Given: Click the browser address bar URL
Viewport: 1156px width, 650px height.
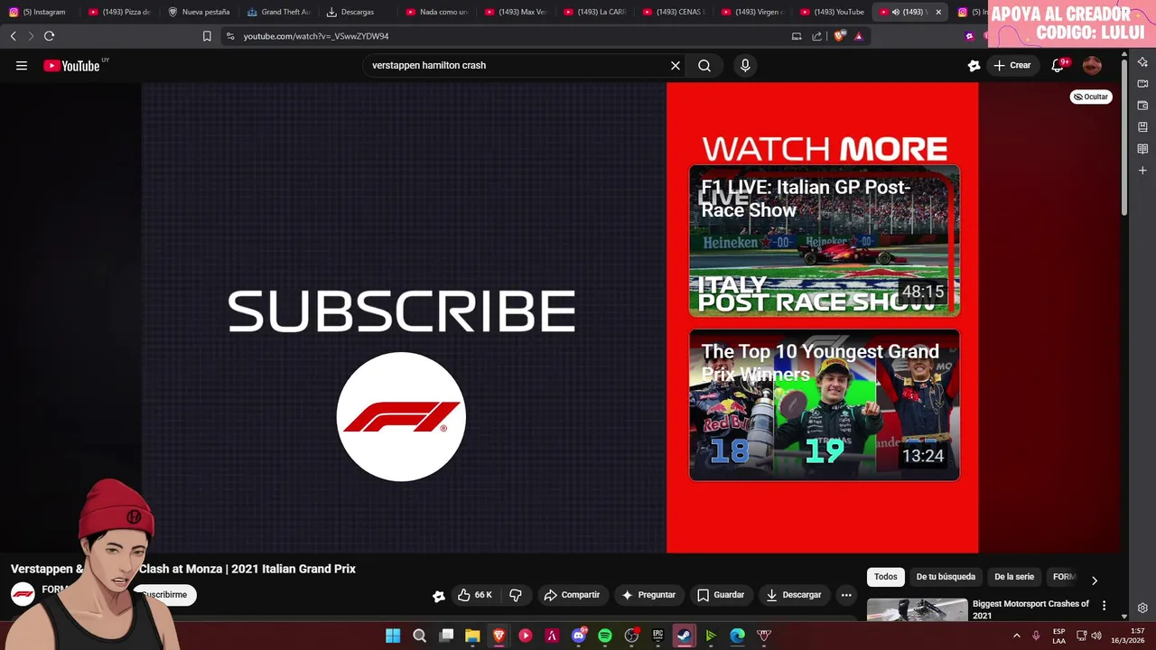Looking at the screenshot, I should [x=316, y=36].
